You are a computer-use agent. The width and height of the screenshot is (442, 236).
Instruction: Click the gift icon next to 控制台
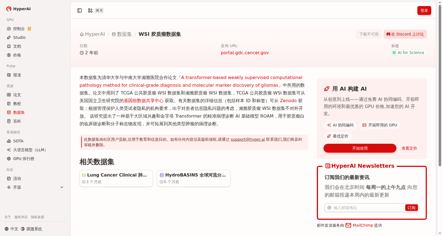29,29
